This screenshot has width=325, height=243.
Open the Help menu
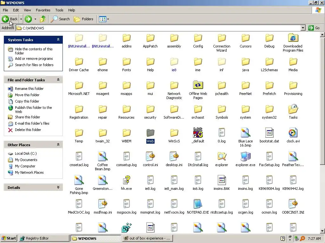[71, 10]
